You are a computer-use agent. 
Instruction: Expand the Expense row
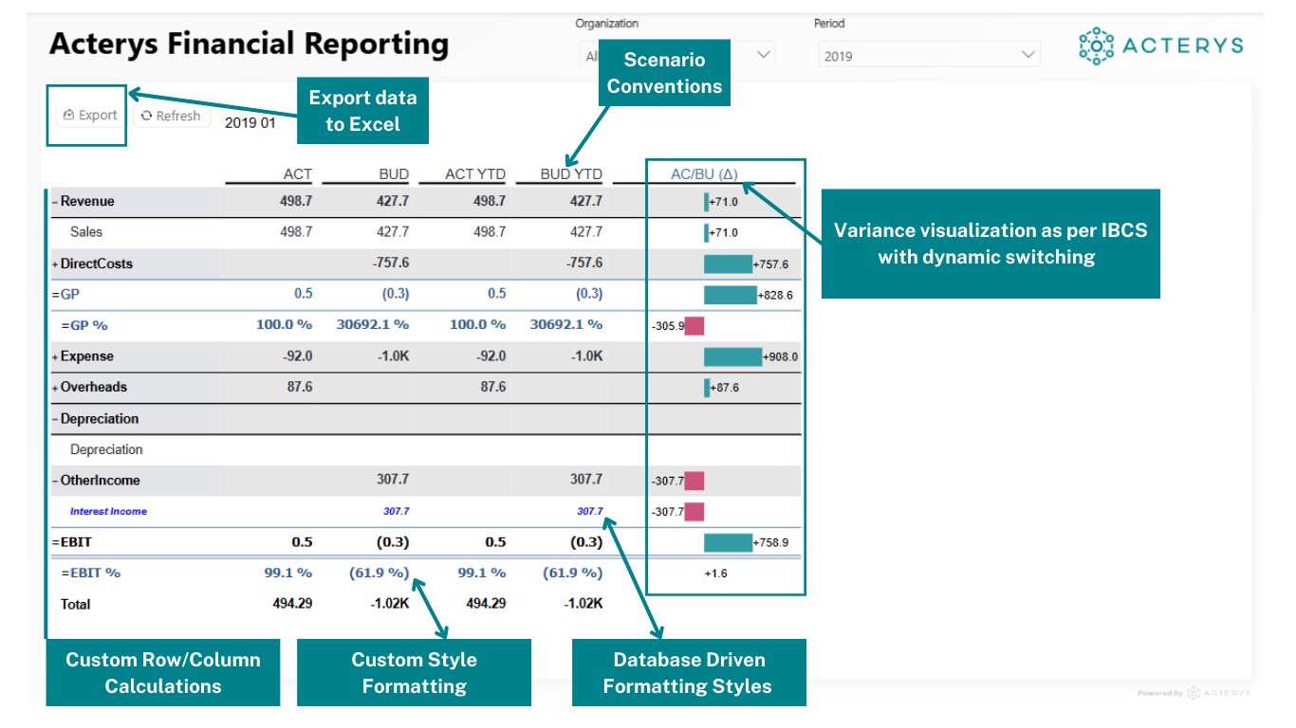[x=55, y=357]
